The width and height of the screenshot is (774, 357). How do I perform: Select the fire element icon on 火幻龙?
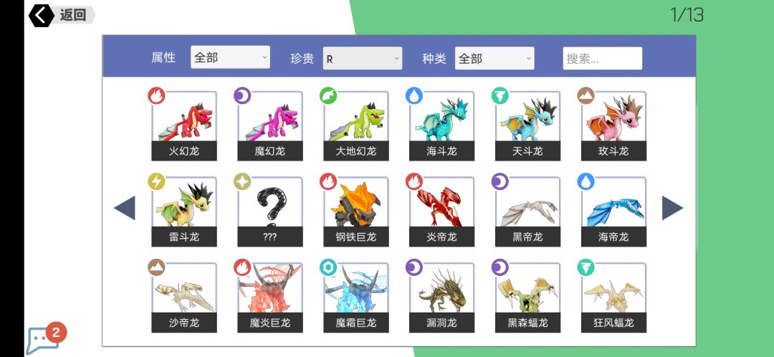[156, 95]
